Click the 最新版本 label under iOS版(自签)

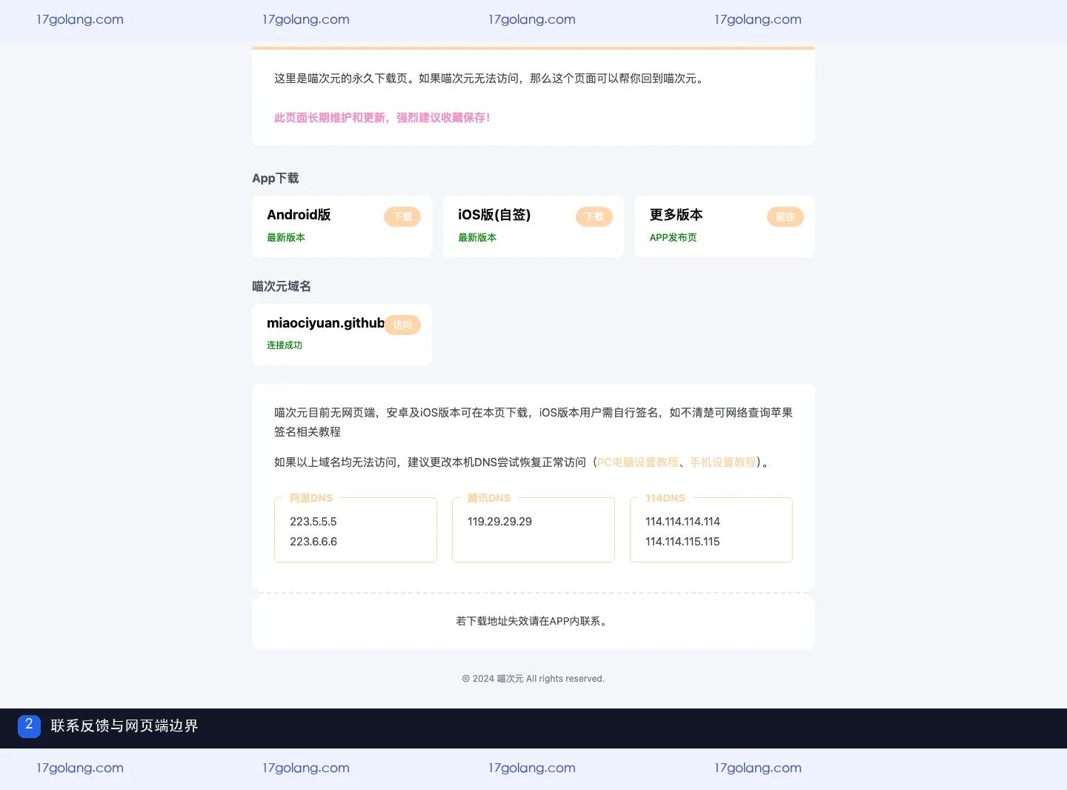click(x=477, y=237)
